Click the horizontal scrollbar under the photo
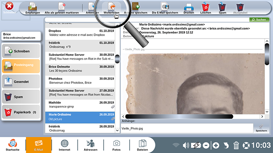Viewport: 273px width, 153px height. tap(179, 117)
